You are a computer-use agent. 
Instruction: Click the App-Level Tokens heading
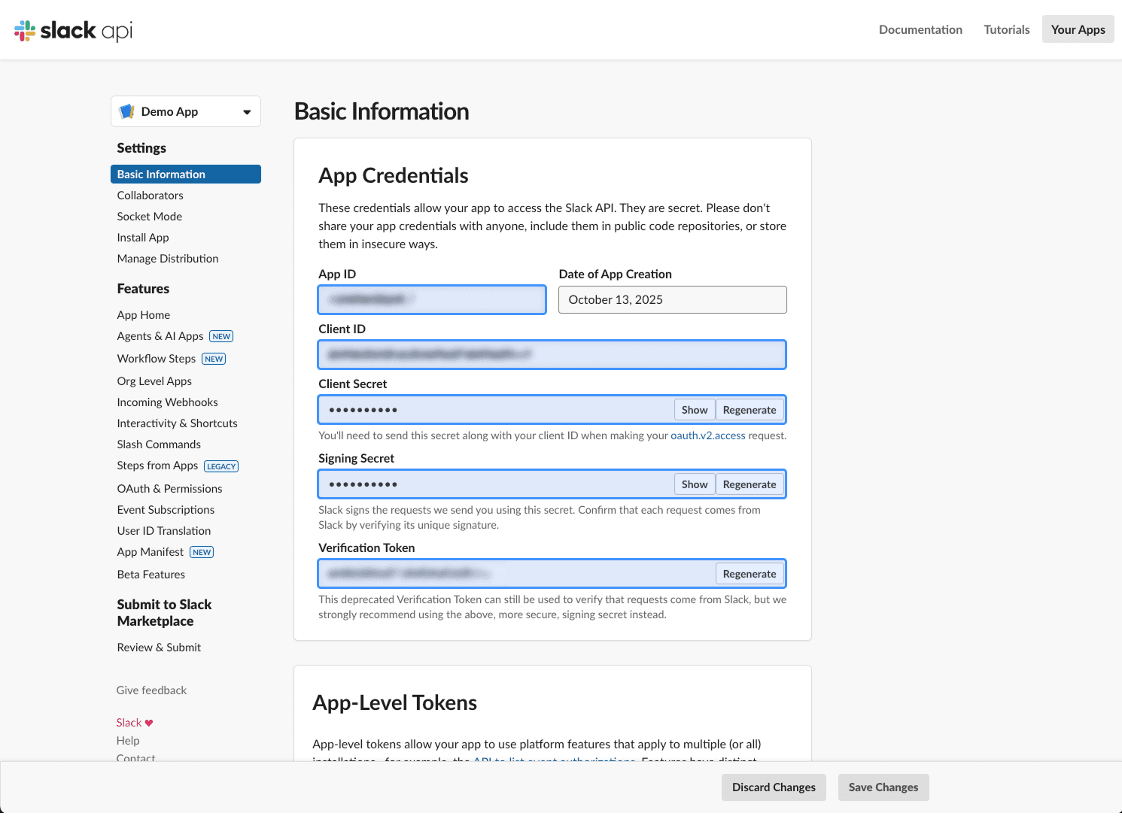click(395, 702)
